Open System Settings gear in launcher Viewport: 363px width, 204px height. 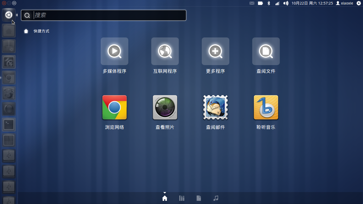[x=9, y=62]
